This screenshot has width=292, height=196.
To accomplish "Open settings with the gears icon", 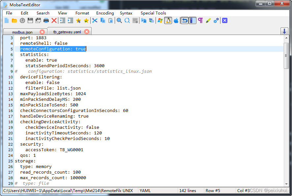I will click(x=216, y=20).
